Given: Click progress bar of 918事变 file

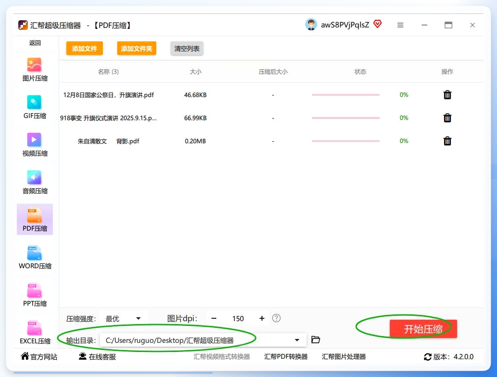Looking at the screenshot, I should tap(346, 118).
